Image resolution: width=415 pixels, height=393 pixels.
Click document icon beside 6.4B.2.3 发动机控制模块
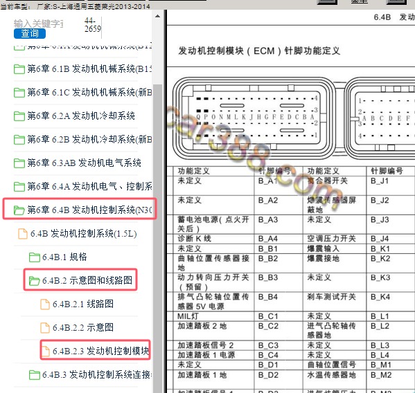[x=45, y=351]
